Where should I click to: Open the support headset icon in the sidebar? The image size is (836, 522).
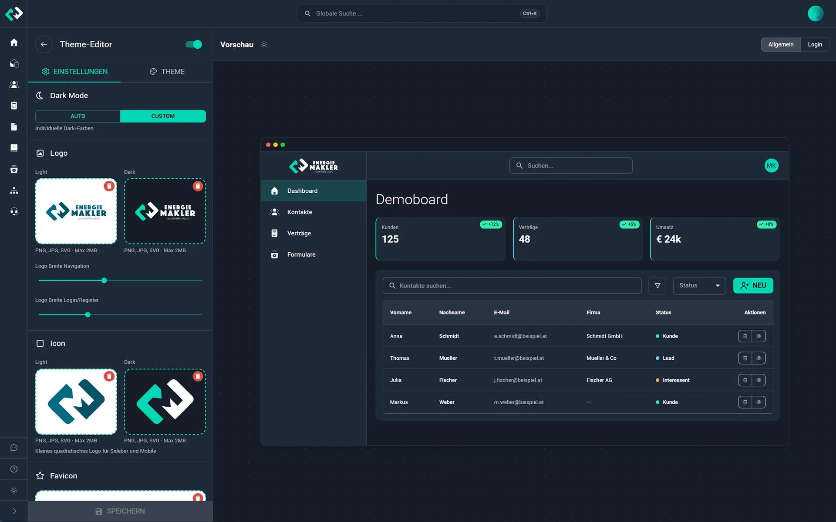(x=14, y=211)
